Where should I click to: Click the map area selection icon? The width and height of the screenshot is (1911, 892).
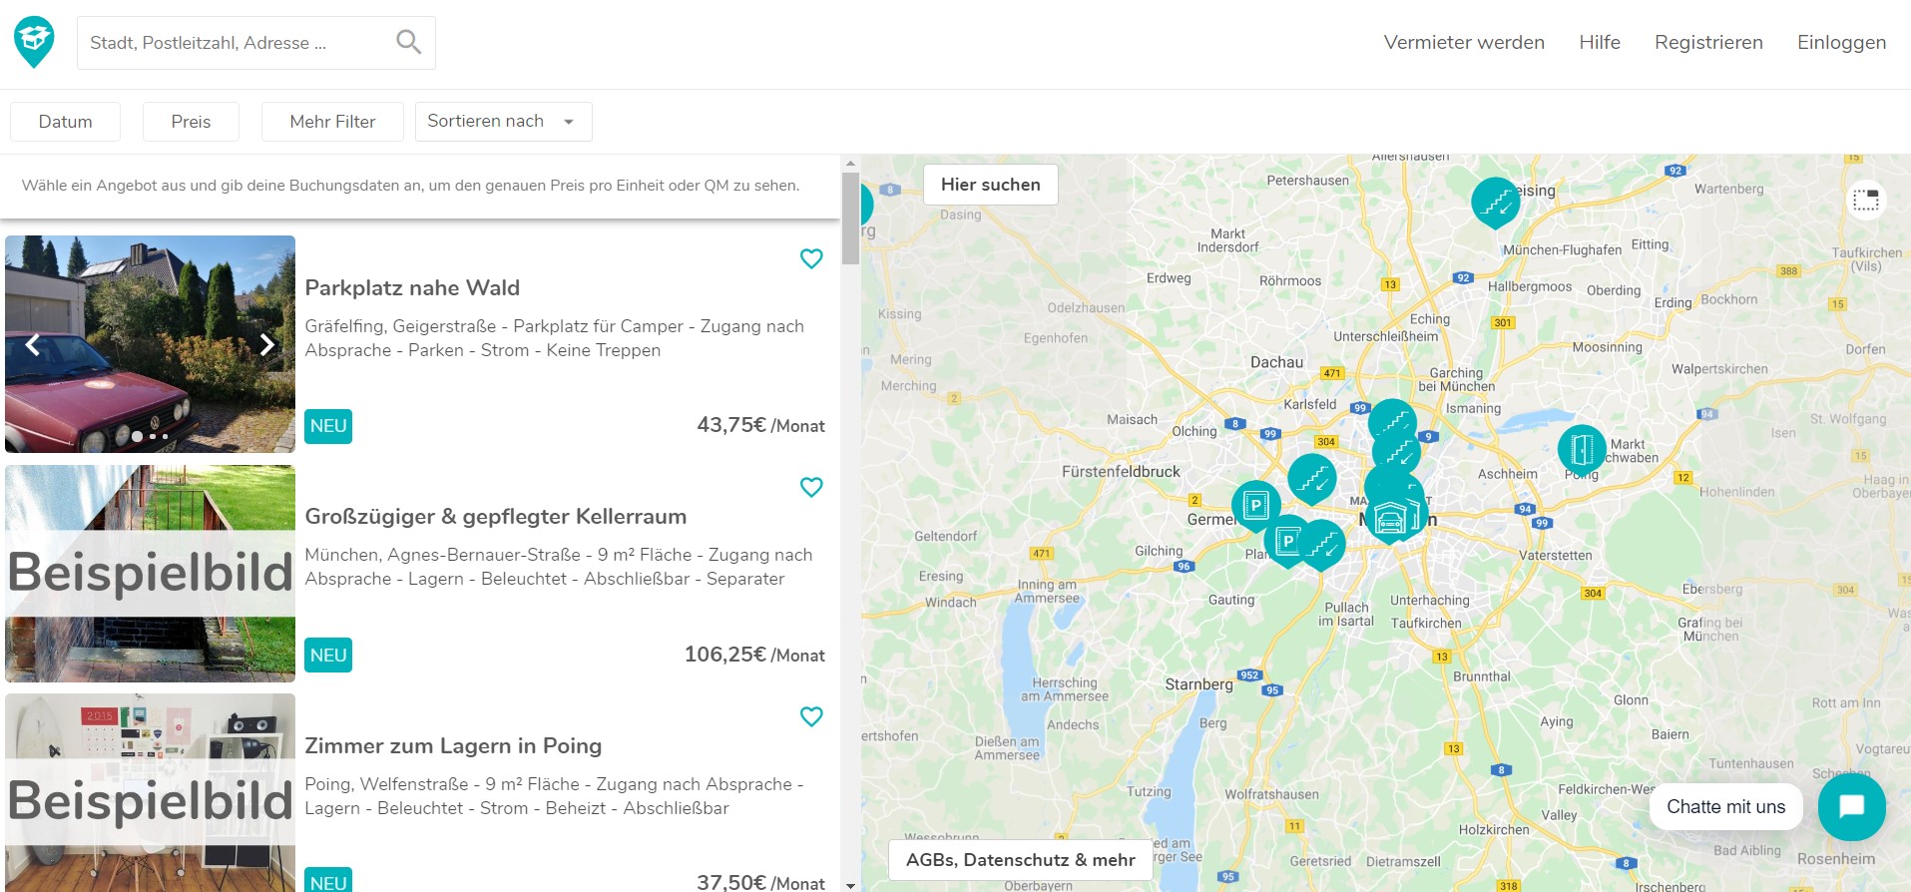click(x=1865, y=200)
